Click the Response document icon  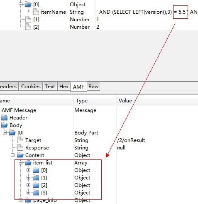point(20,147)
